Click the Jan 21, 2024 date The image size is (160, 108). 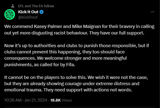pos(36,100)
